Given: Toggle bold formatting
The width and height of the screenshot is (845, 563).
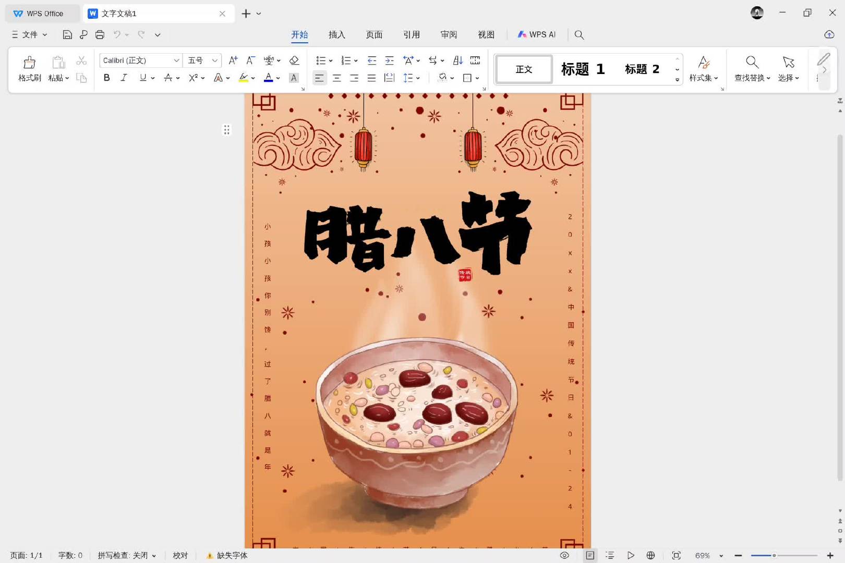Looking at the screenshot, I should 107,78.
